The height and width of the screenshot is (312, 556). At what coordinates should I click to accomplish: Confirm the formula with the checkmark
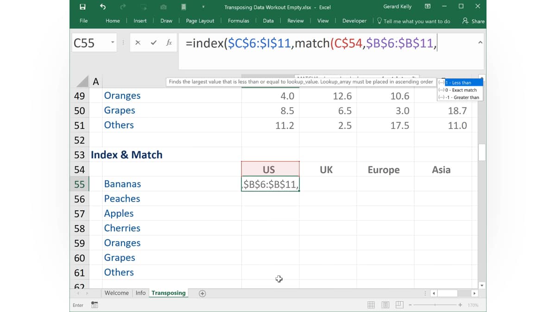[153, 43]
